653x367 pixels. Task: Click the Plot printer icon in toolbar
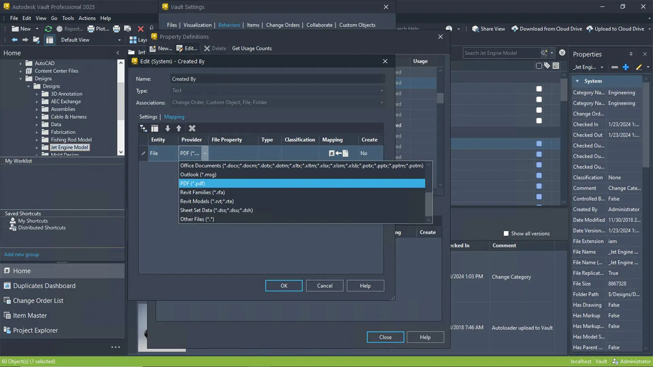[91, 29]
